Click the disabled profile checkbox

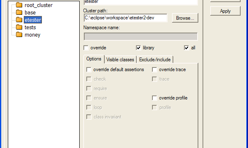click(x=154, y=107)
